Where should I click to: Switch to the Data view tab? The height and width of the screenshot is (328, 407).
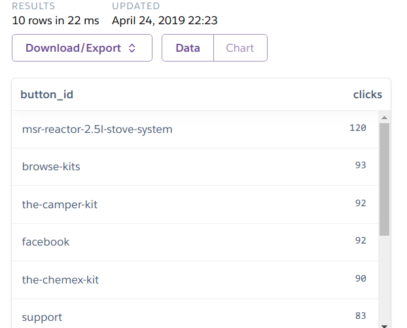click(x=188, y=48)
